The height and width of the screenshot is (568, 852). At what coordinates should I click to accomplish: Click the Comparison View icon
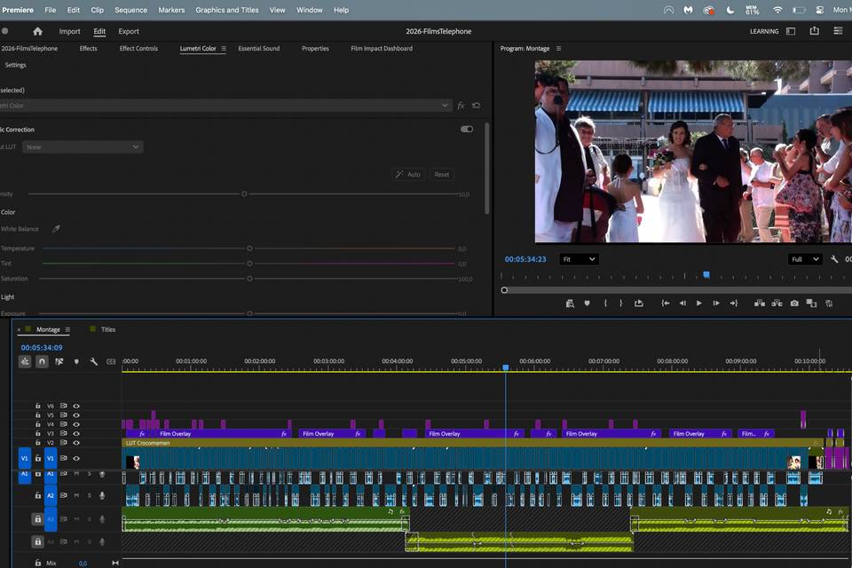pyautogui.click(x=811, y=304)
